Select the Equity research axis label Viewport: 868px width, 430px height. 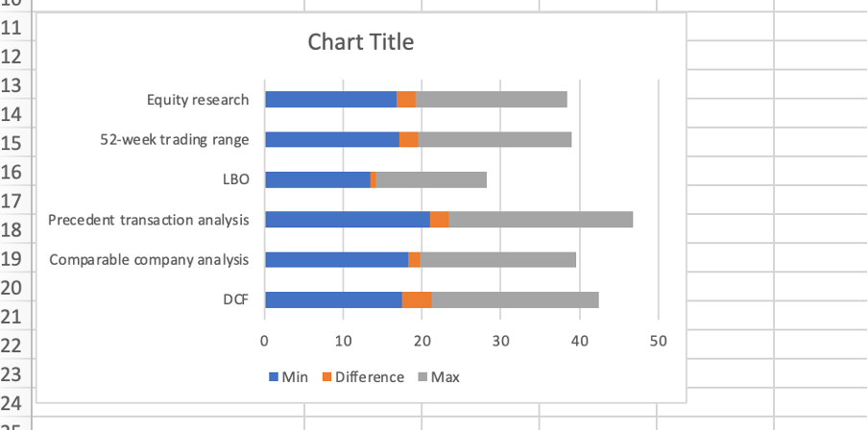point(198,100)
